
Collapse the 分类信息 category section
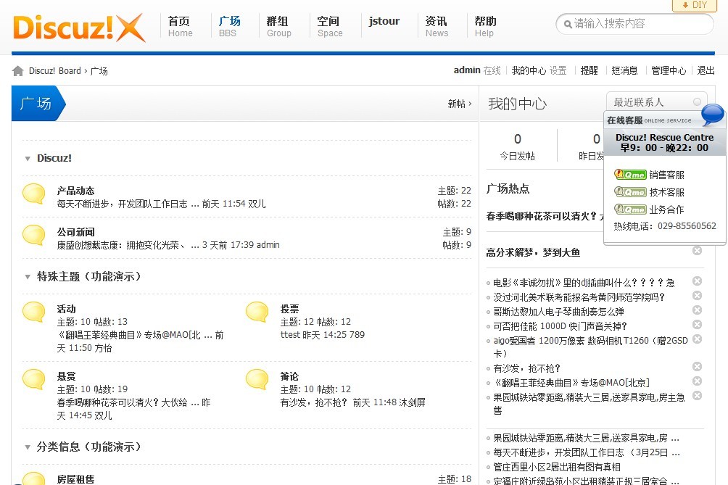coord(28,447)
